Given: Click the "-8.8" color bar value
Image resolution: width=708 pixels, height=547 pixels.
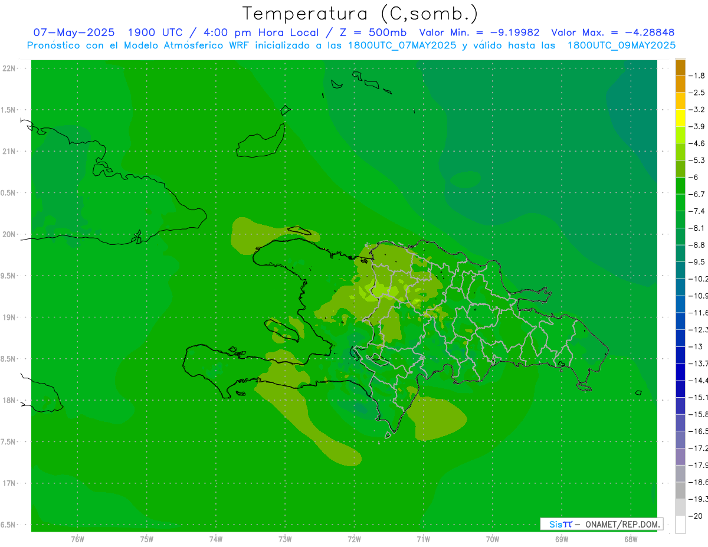Looking at the screenshot, I should [697, 245].
